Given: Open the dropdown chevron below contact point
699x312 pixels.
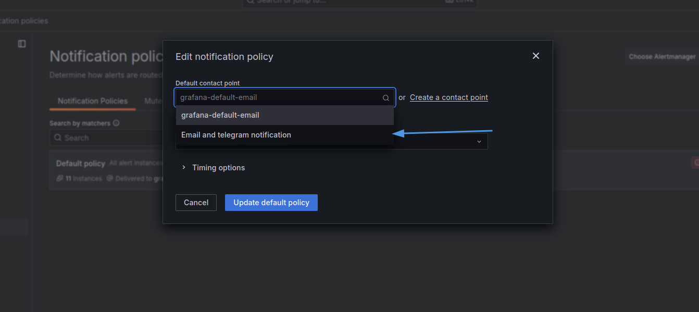Looking at the screenshot, I should coord(479,142).
